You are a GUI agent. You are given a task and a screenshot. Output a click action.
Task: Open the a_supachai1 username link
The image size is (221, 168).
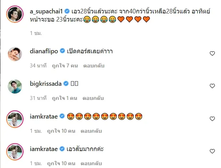point(46,11)
